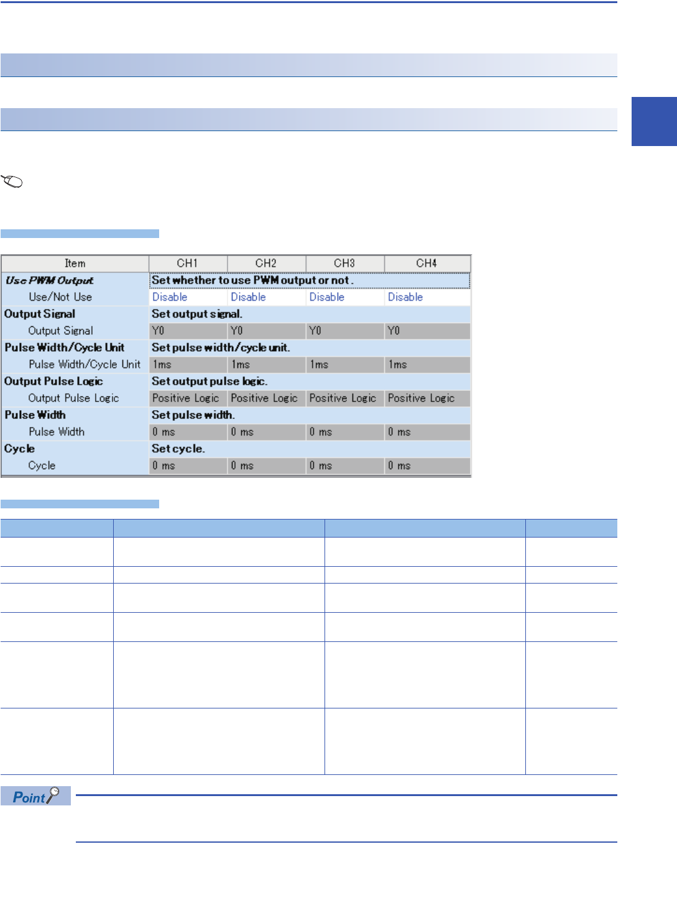Open CH2 Use/Not Use Disable setting
The height and width of the screenshot is (921, 677).
tap(266, 297)
